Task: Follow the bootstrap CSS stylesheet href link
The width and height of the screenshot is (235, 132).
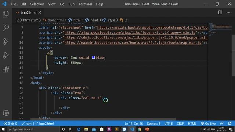Action: 152,27
